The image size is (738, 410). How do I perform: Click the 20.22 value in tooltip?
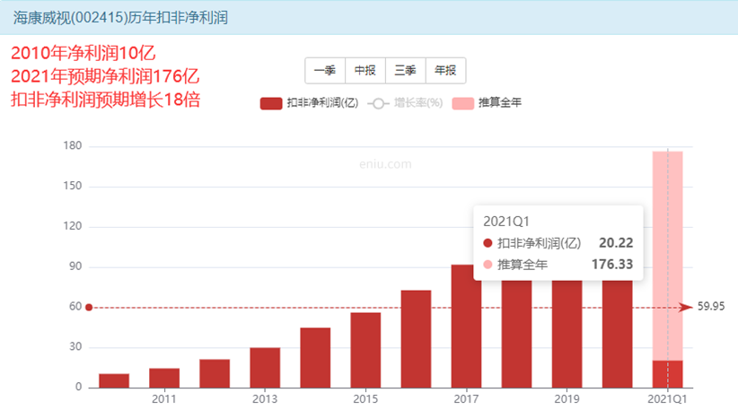[x=616, y=242]
